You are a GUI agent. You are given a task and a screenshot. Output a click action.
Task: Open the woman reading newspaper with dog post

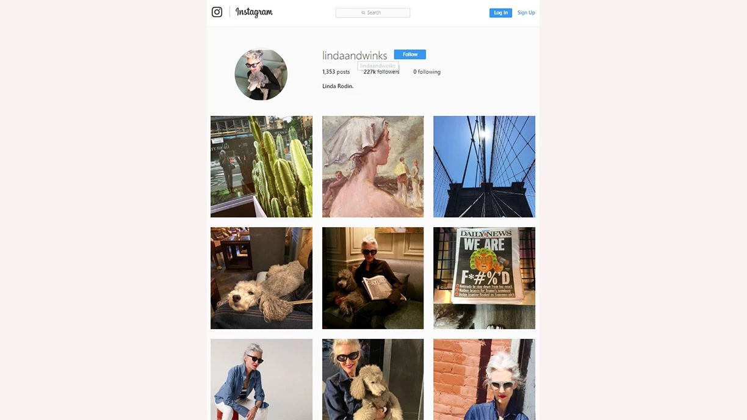373,278
